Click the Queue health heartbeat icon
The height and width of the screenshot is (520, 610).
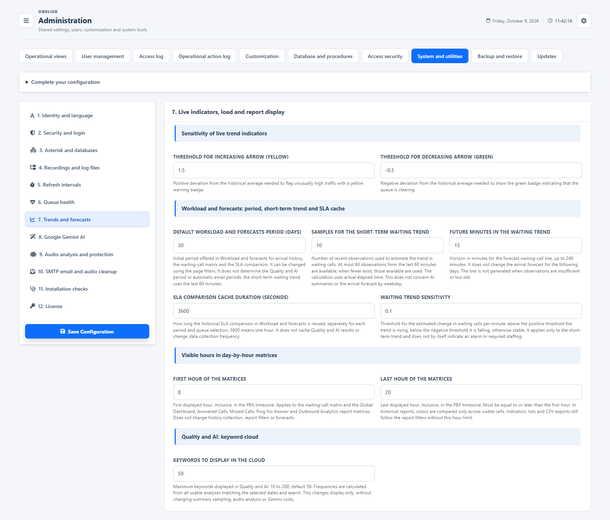(x=33, y=202)
